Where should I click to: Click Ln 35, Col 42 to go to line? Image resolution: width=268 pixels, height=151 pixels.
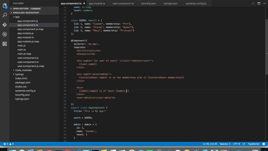click(x=210, y=144)
